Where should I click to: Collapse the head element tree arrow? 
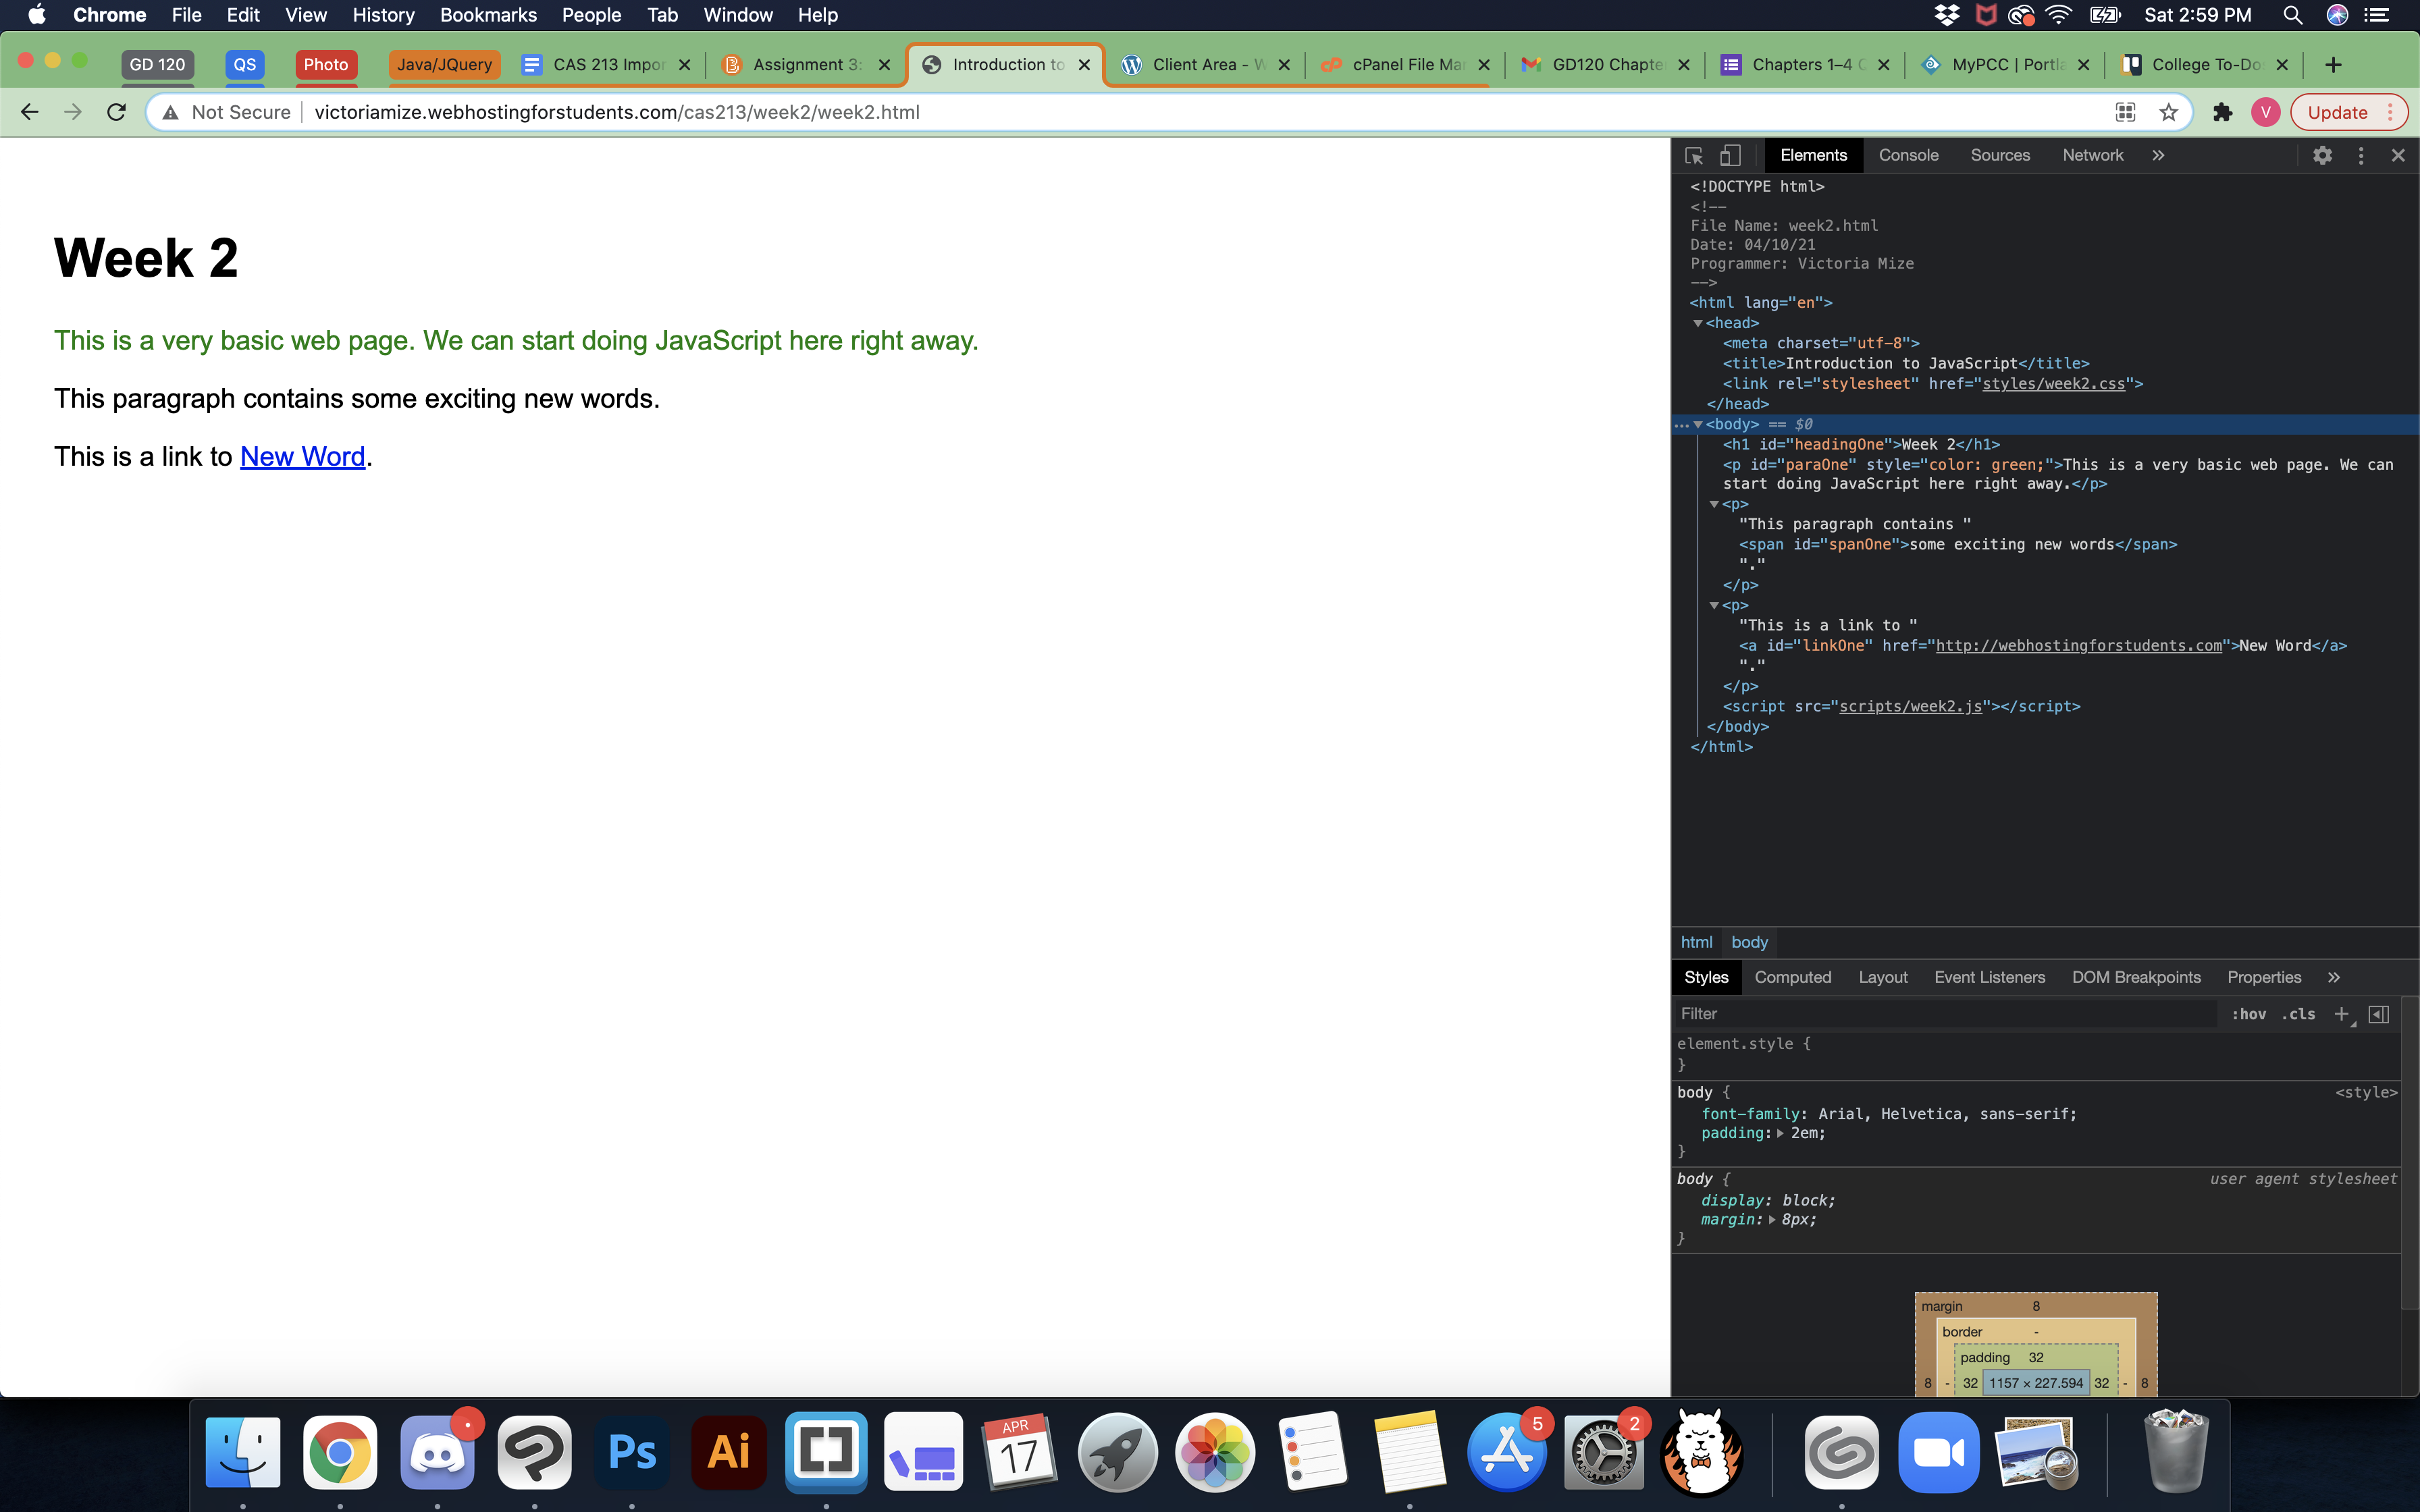click(x=1697, y=323)
